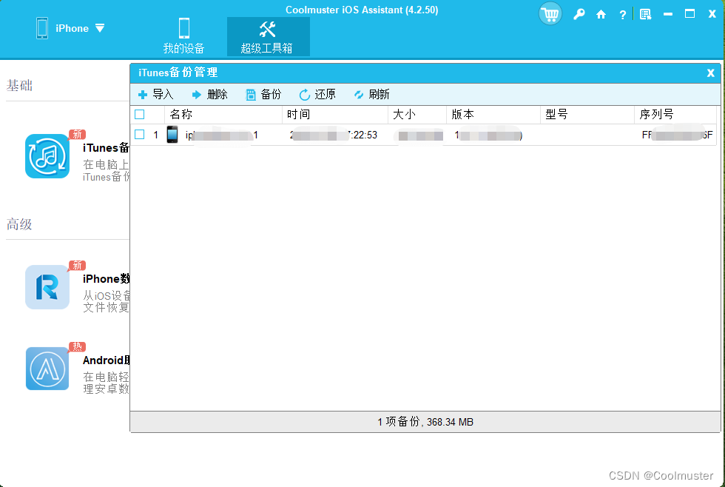
Task: Click the 1 项备份, 368.34 MB status text
Action: click(425, 422)
